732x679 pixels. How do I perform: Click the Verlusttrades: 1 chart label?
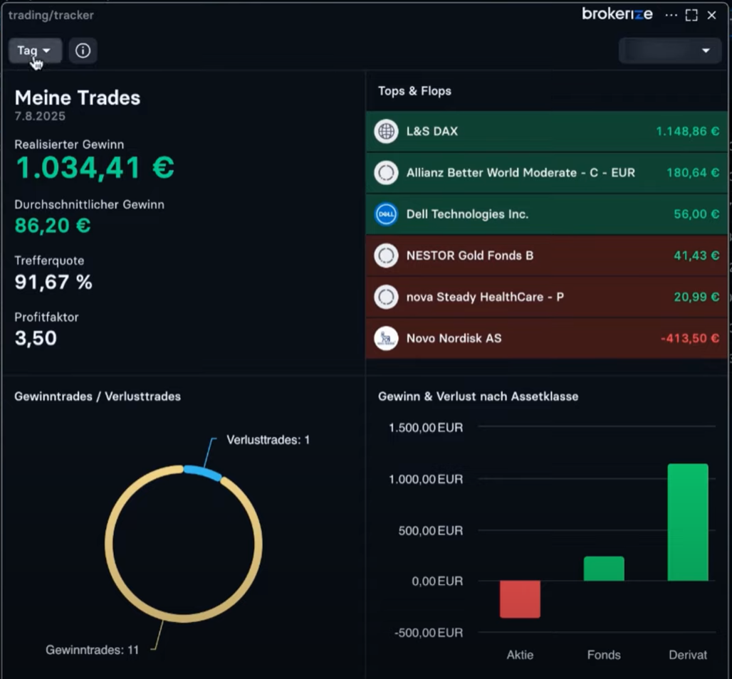(268, 440)
